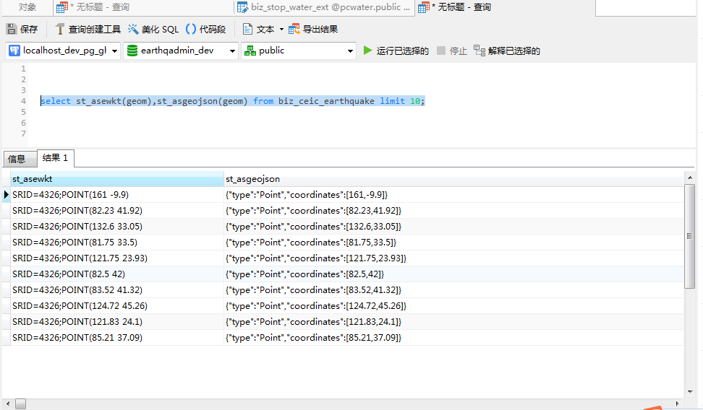703x410 pixels.
Task: Insert a code snippet (代码段)
Action: coord(205,30)
